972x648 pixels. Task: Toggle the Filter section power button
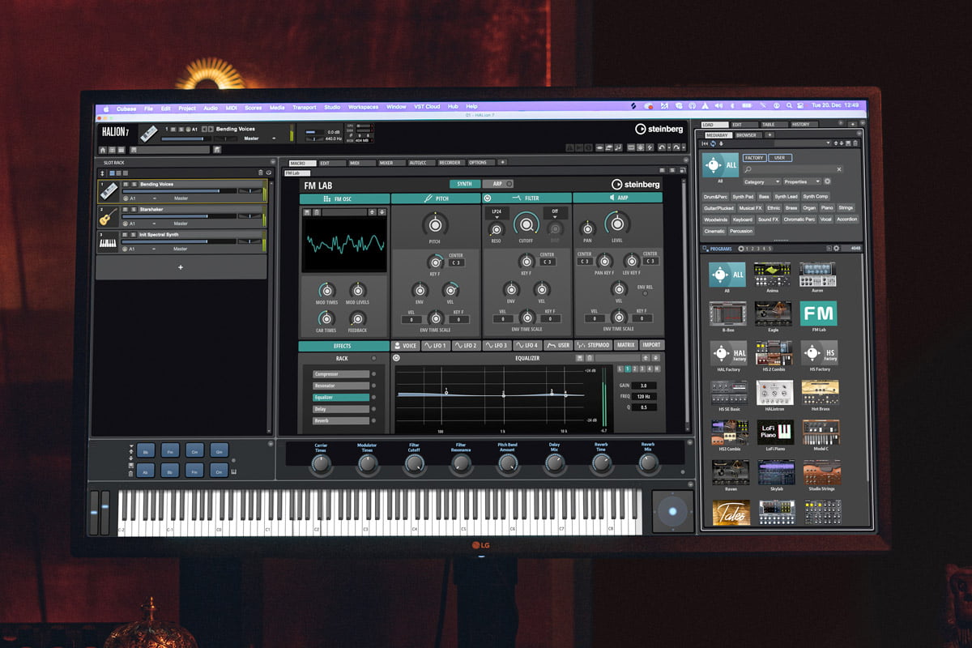click(488, 198)
